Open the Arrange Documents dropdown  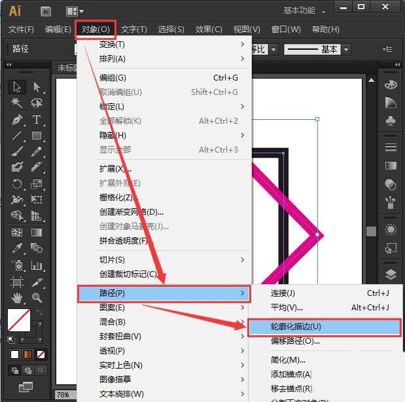coord(75,11)
